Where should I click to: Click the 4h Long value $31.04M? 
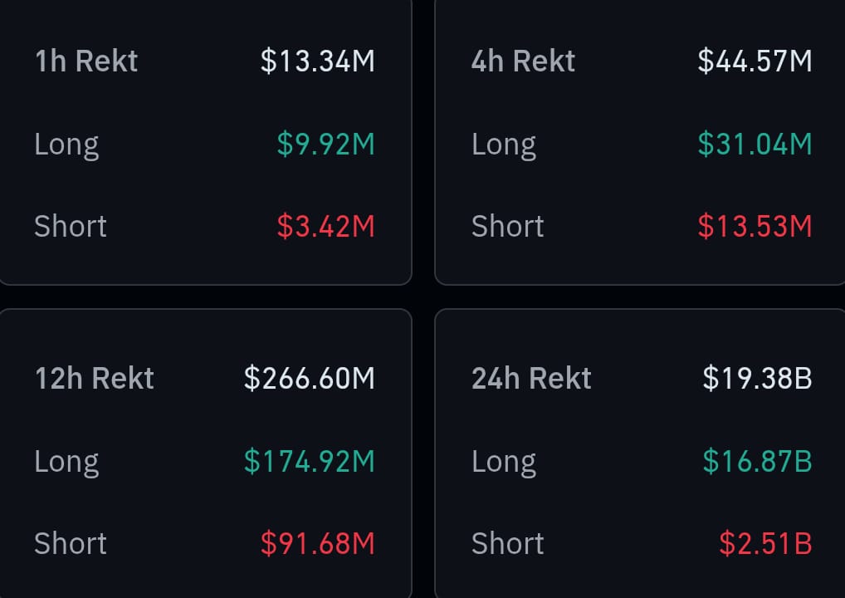755,144
